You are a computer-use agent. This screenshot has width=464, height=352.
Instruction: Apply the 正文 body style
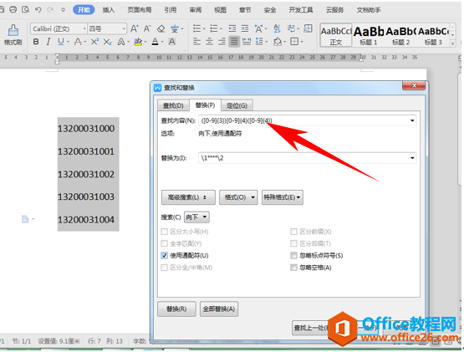click(336, 35)
